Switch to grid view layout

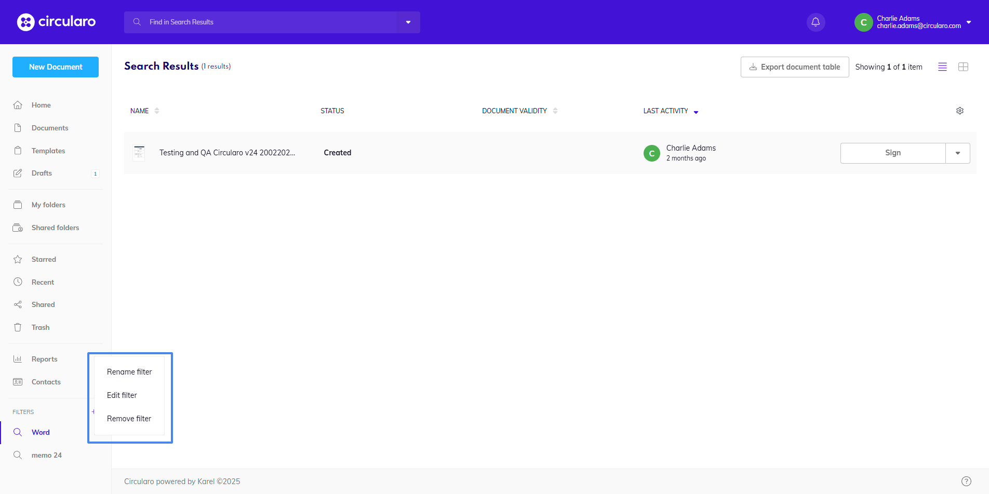point(963,67)
